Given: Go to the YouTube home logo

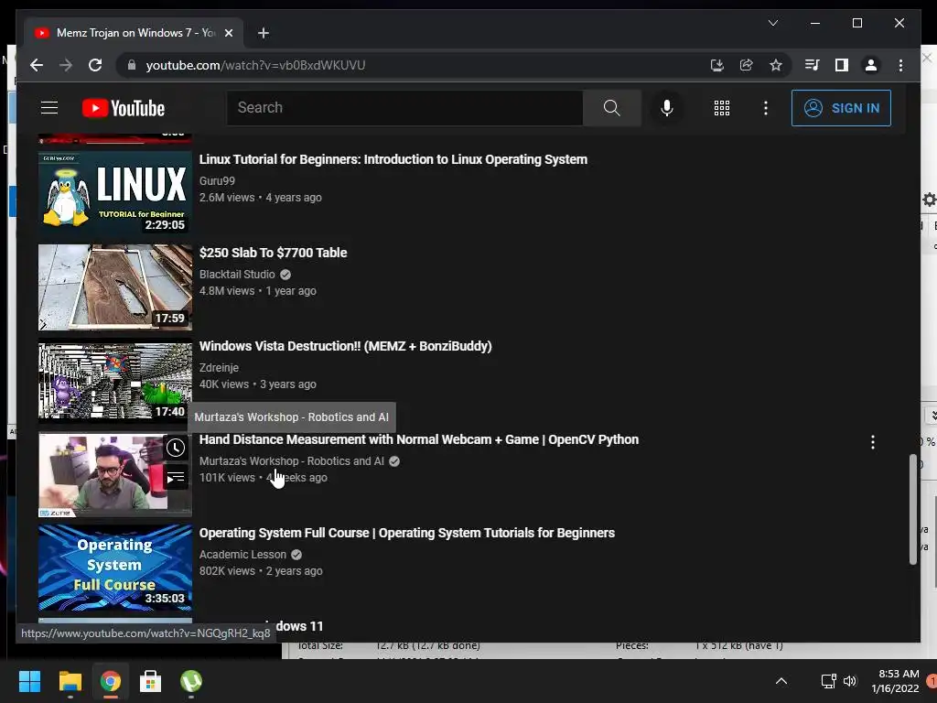Looking at the screenshot, I should click(x=124, y=108).
